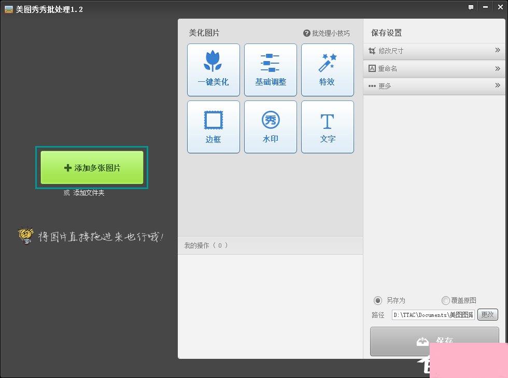Click the lightbulb tip icon
508x378 pixels.
(25, 236)
